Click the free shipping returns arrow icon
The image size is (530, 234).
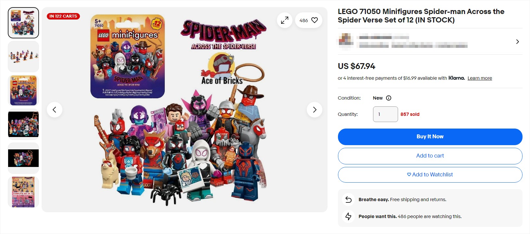pyautogui.click(x=348, y=200)
